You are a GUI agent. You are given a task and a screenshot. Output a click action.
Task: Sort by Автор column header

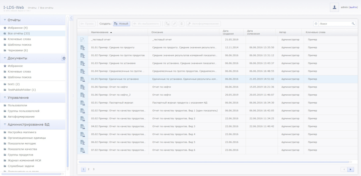coord(282,32)
